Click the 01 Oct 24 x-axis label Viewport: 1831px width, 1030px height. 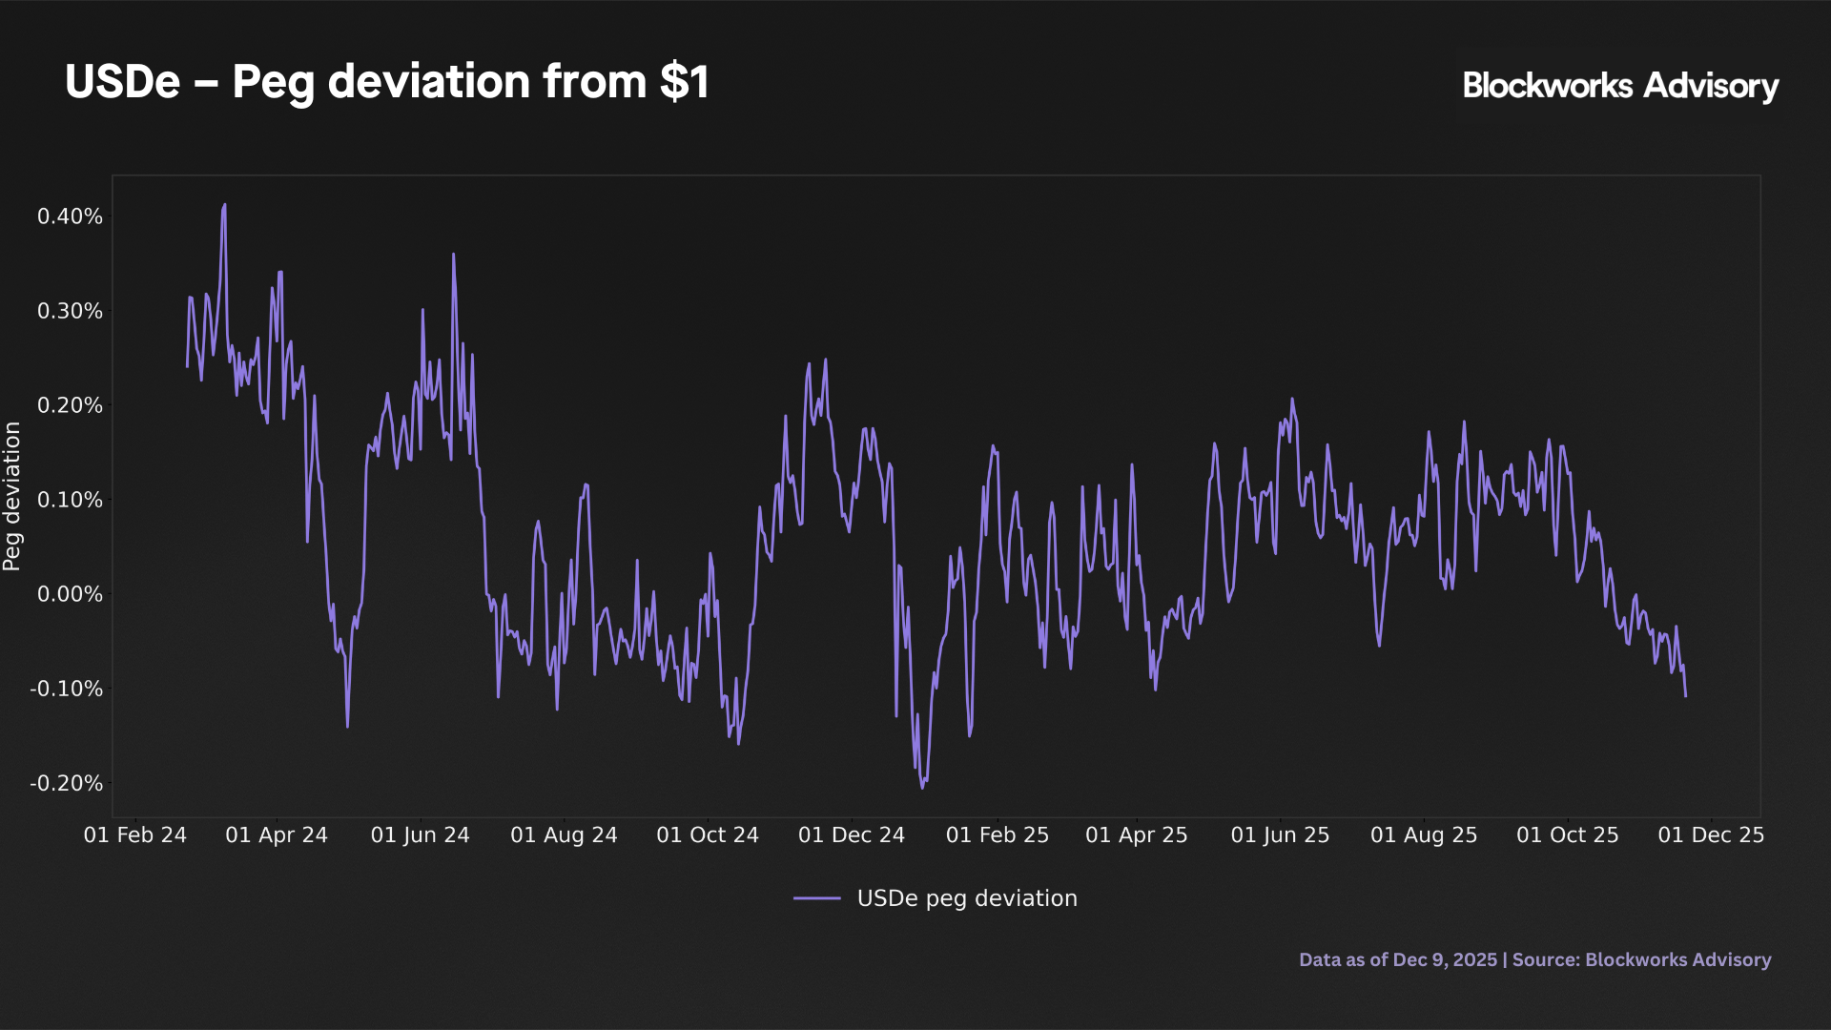pos(708,835)
